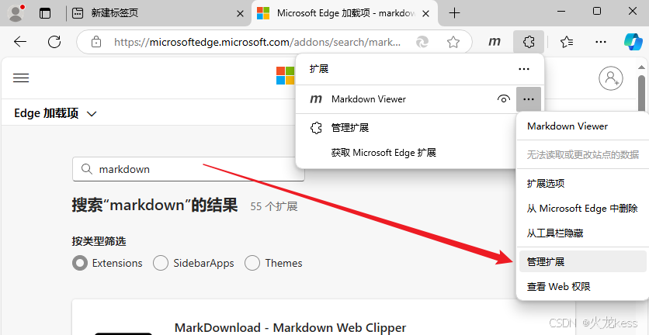
Task: Click the 按类型筛选 label
Action: [x=99, y=241]
